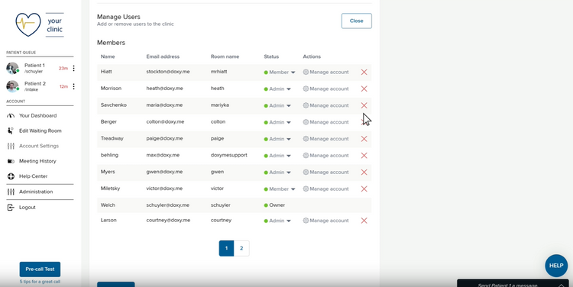Screen dimensions: 573x287
Task: Click room name doxymesupport
Action: click(228, 155)
